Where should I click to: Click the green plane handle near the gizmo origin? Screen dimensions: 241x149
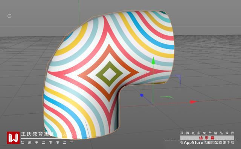coord(167,97)
